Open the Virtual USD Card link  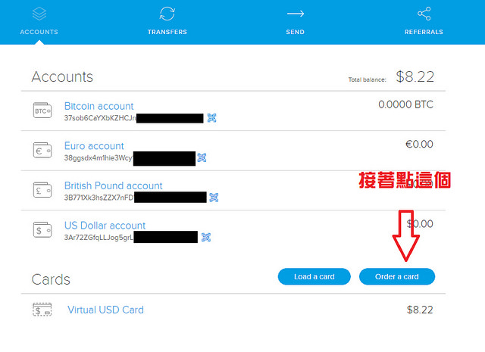pos(105,310)
